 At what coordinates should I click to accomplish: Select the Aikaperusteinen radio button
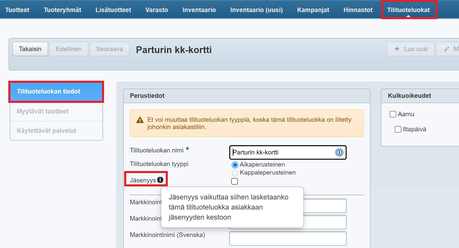pos(235,165)
